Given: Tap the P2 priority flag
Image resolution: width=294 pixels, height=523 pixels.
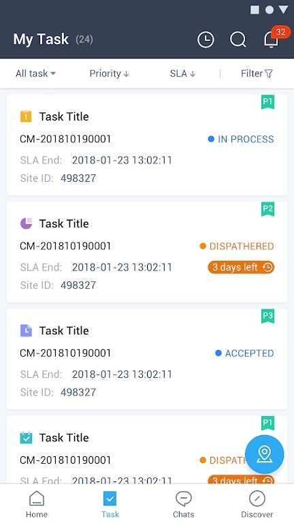Looking at the screenshot, I should pyautogui.click(x=267, y=209).
